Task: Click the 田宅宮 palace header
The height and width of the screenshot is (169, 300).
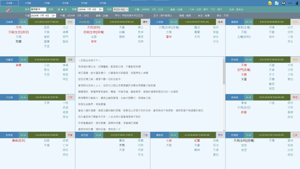Action: (235, 59)
